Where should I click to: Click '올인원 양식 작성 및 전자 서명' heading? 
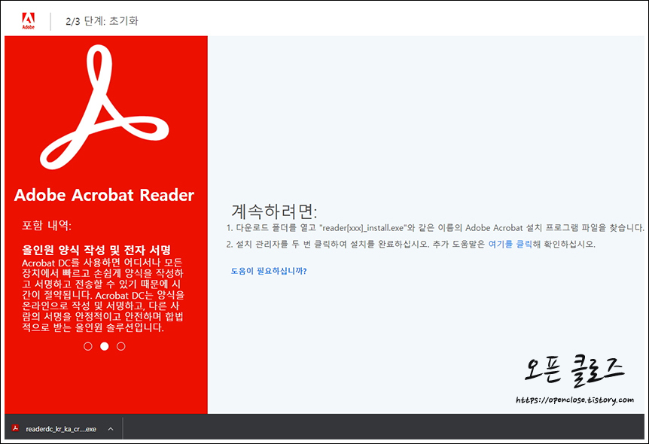coord(96,250)
